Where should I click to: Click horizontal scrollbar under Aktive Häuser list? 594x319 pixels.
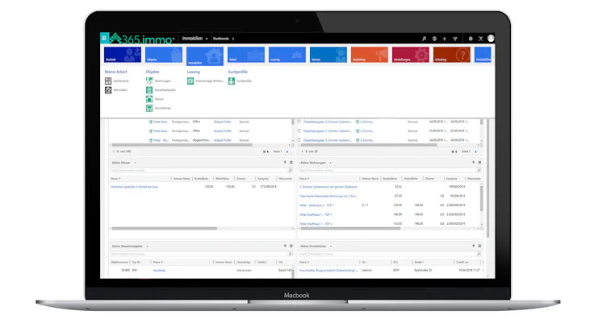pyautogui.click(x=165, y=228)
